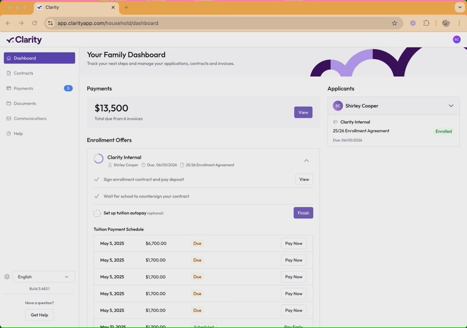Click the school icon beside Clarity Internal applicant
Screen dimensions: 467x328
335,122
